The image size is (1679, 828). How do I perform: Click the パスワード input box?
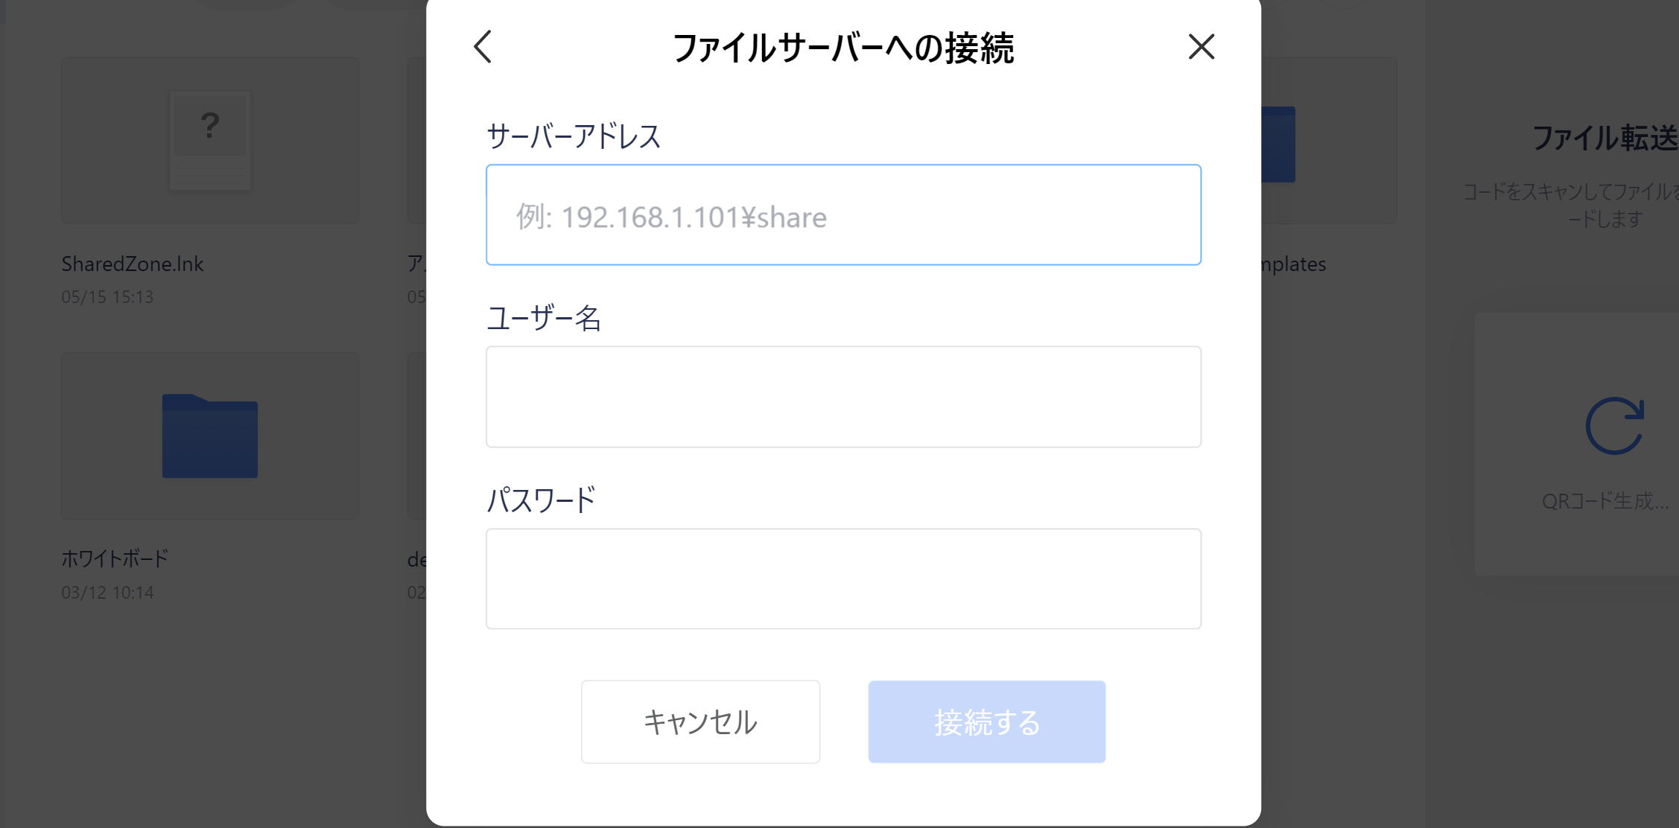(843, 579)
